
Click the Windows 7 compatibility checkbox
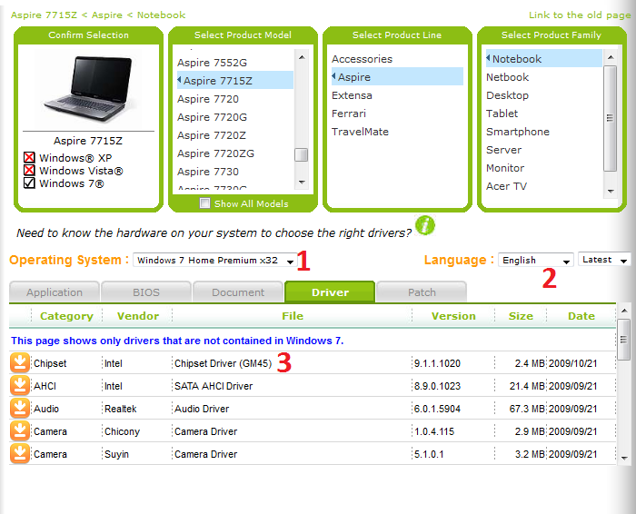(29, 183)
